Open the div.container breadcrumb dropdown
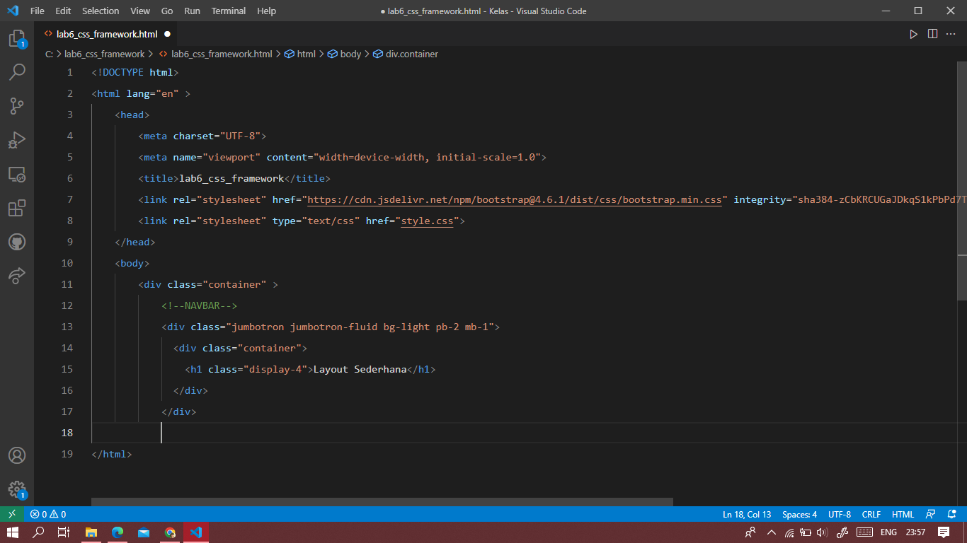The width and height of the screenshot is (967, 543). click(x=406, y=54)
